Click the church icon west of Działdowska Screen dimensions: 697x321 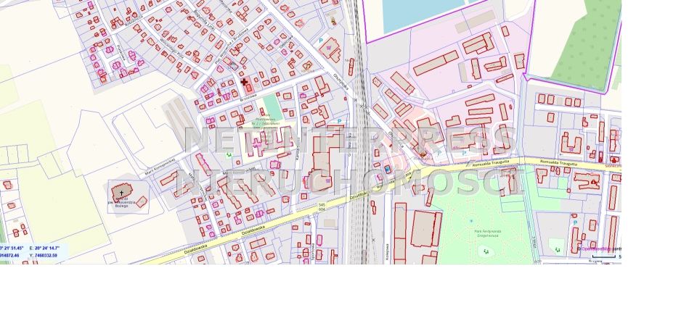coord(121,191)
